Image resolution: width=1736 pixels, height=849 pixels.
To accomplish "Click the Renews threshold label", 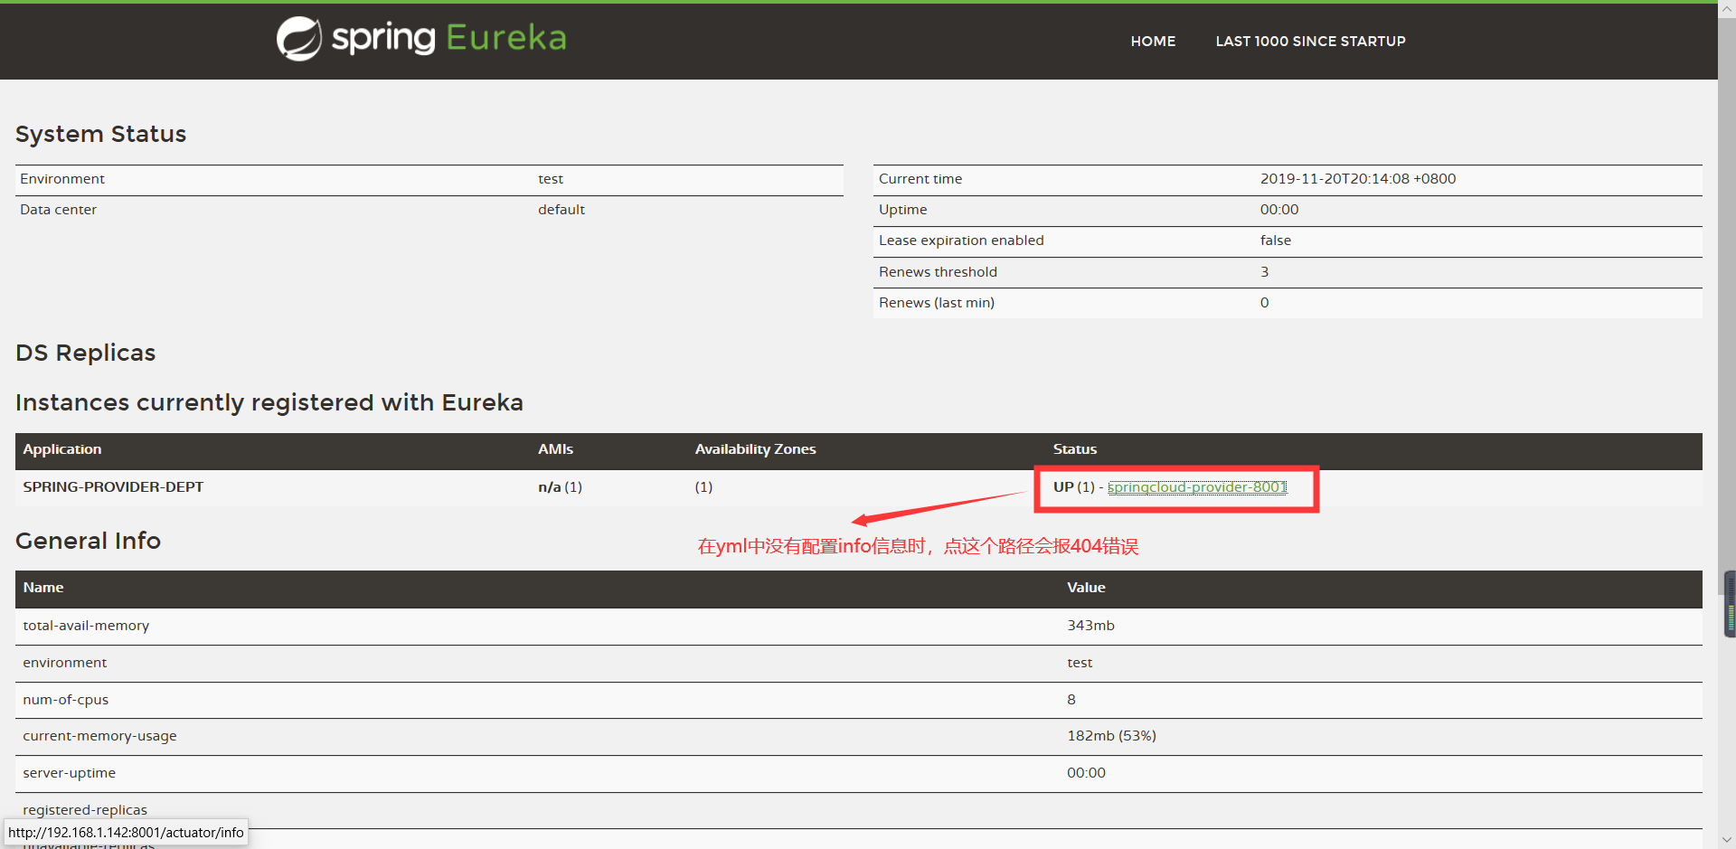I will 938,272.
